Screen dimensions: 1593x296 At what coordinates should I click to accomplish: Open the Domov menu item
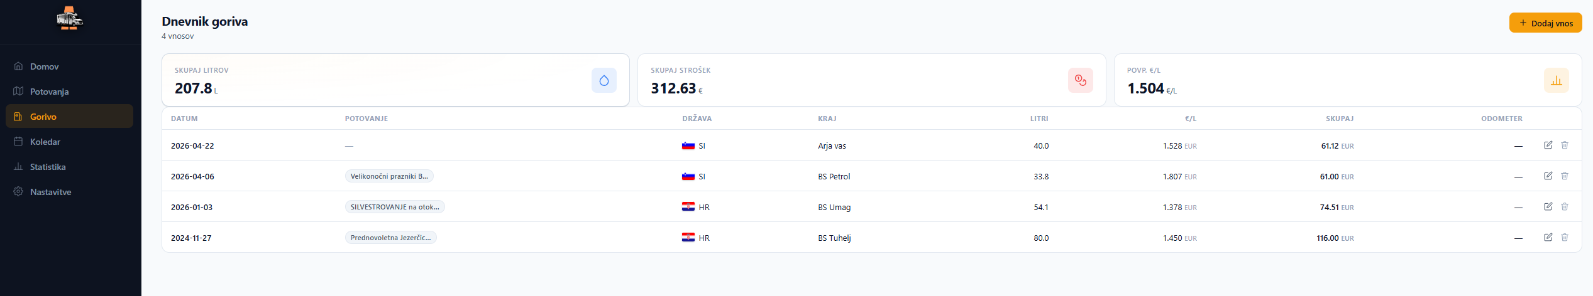pos(44,66)
